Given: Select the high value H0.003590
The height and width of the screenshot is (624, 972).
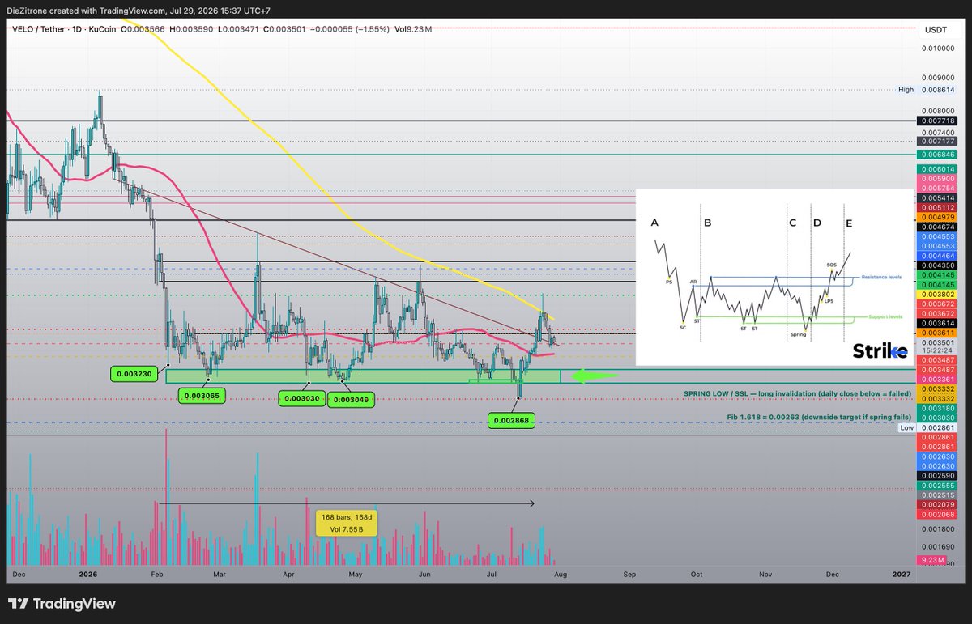Looking at the screenshot, I should 190,29.
